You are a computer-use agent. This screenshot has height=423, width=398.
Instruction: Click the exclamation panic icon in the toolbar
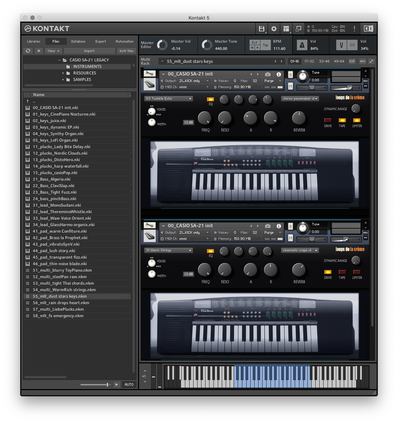click(x=354, y=29)
